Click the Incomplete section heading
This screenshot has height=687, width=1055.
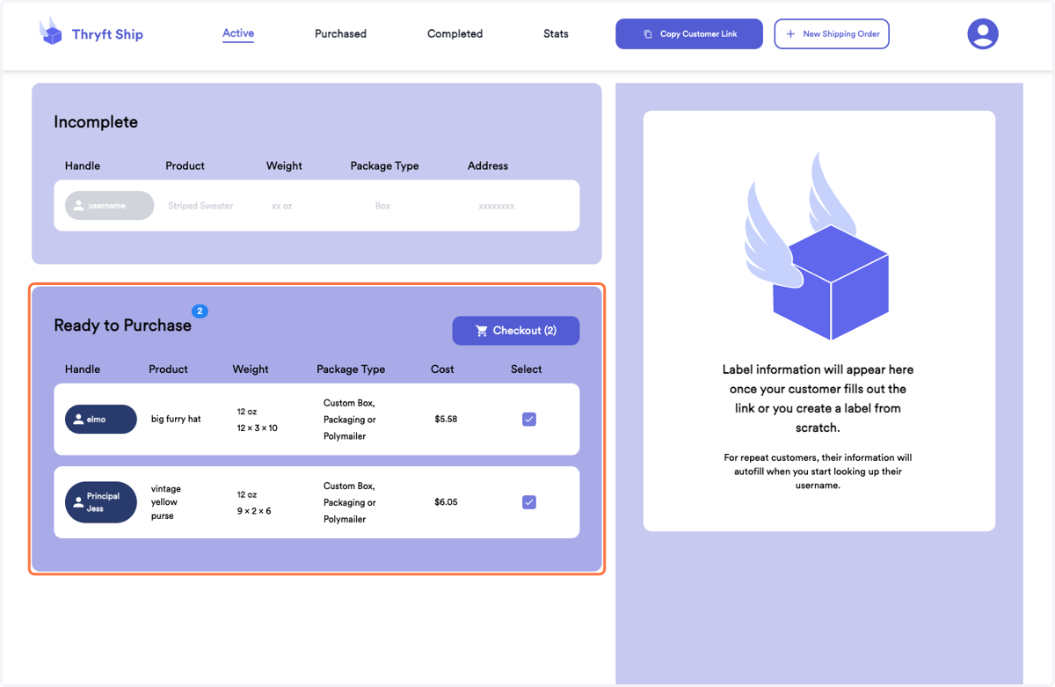tap(96, 122)
